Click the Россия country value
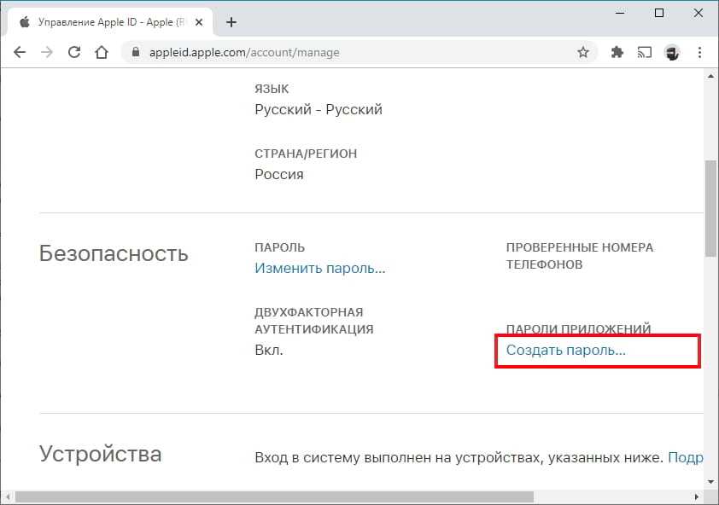 point(279,174)
